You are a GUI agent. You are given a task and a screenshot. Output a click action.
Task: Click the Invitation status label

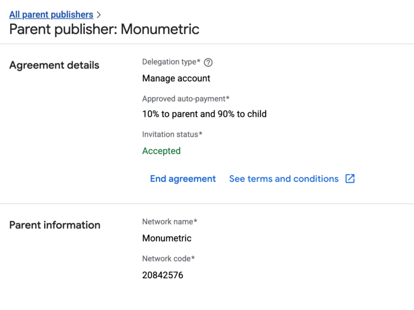172,134
